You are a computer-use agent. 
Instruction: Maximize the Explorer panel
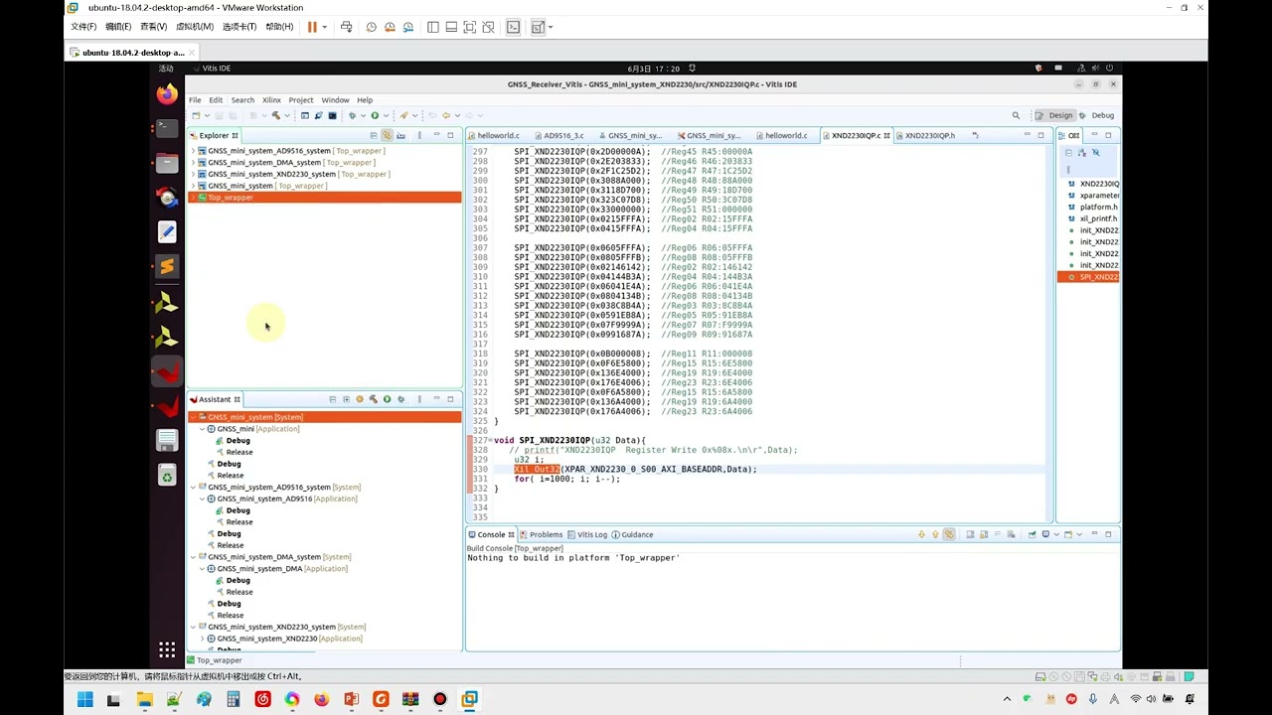[450, 135]
